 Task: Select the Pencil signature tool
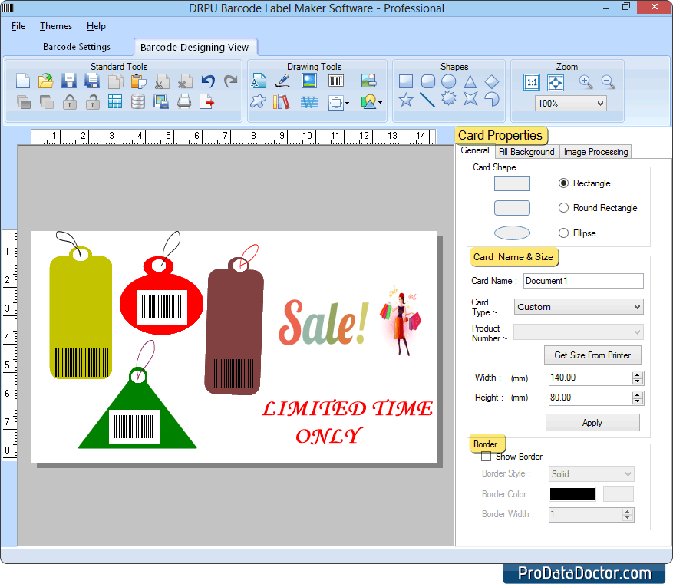point(282,81)
